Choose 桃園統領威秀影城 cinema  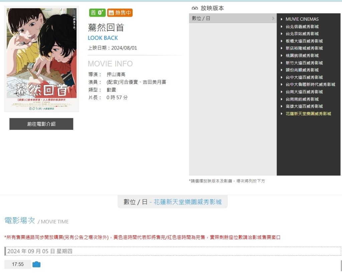tap(302, 55)
